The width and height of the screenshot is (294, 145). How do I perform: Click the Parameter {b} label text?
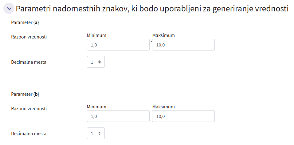click(25, 94)
